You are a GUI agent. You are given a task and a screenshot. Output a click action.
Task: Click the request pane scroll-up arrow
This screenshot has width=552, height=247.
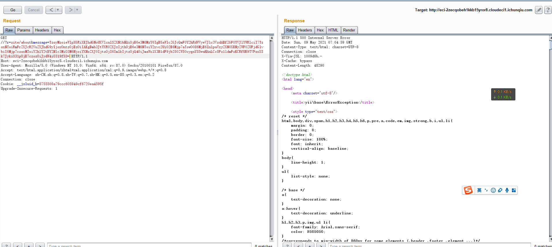pos(272,38)
